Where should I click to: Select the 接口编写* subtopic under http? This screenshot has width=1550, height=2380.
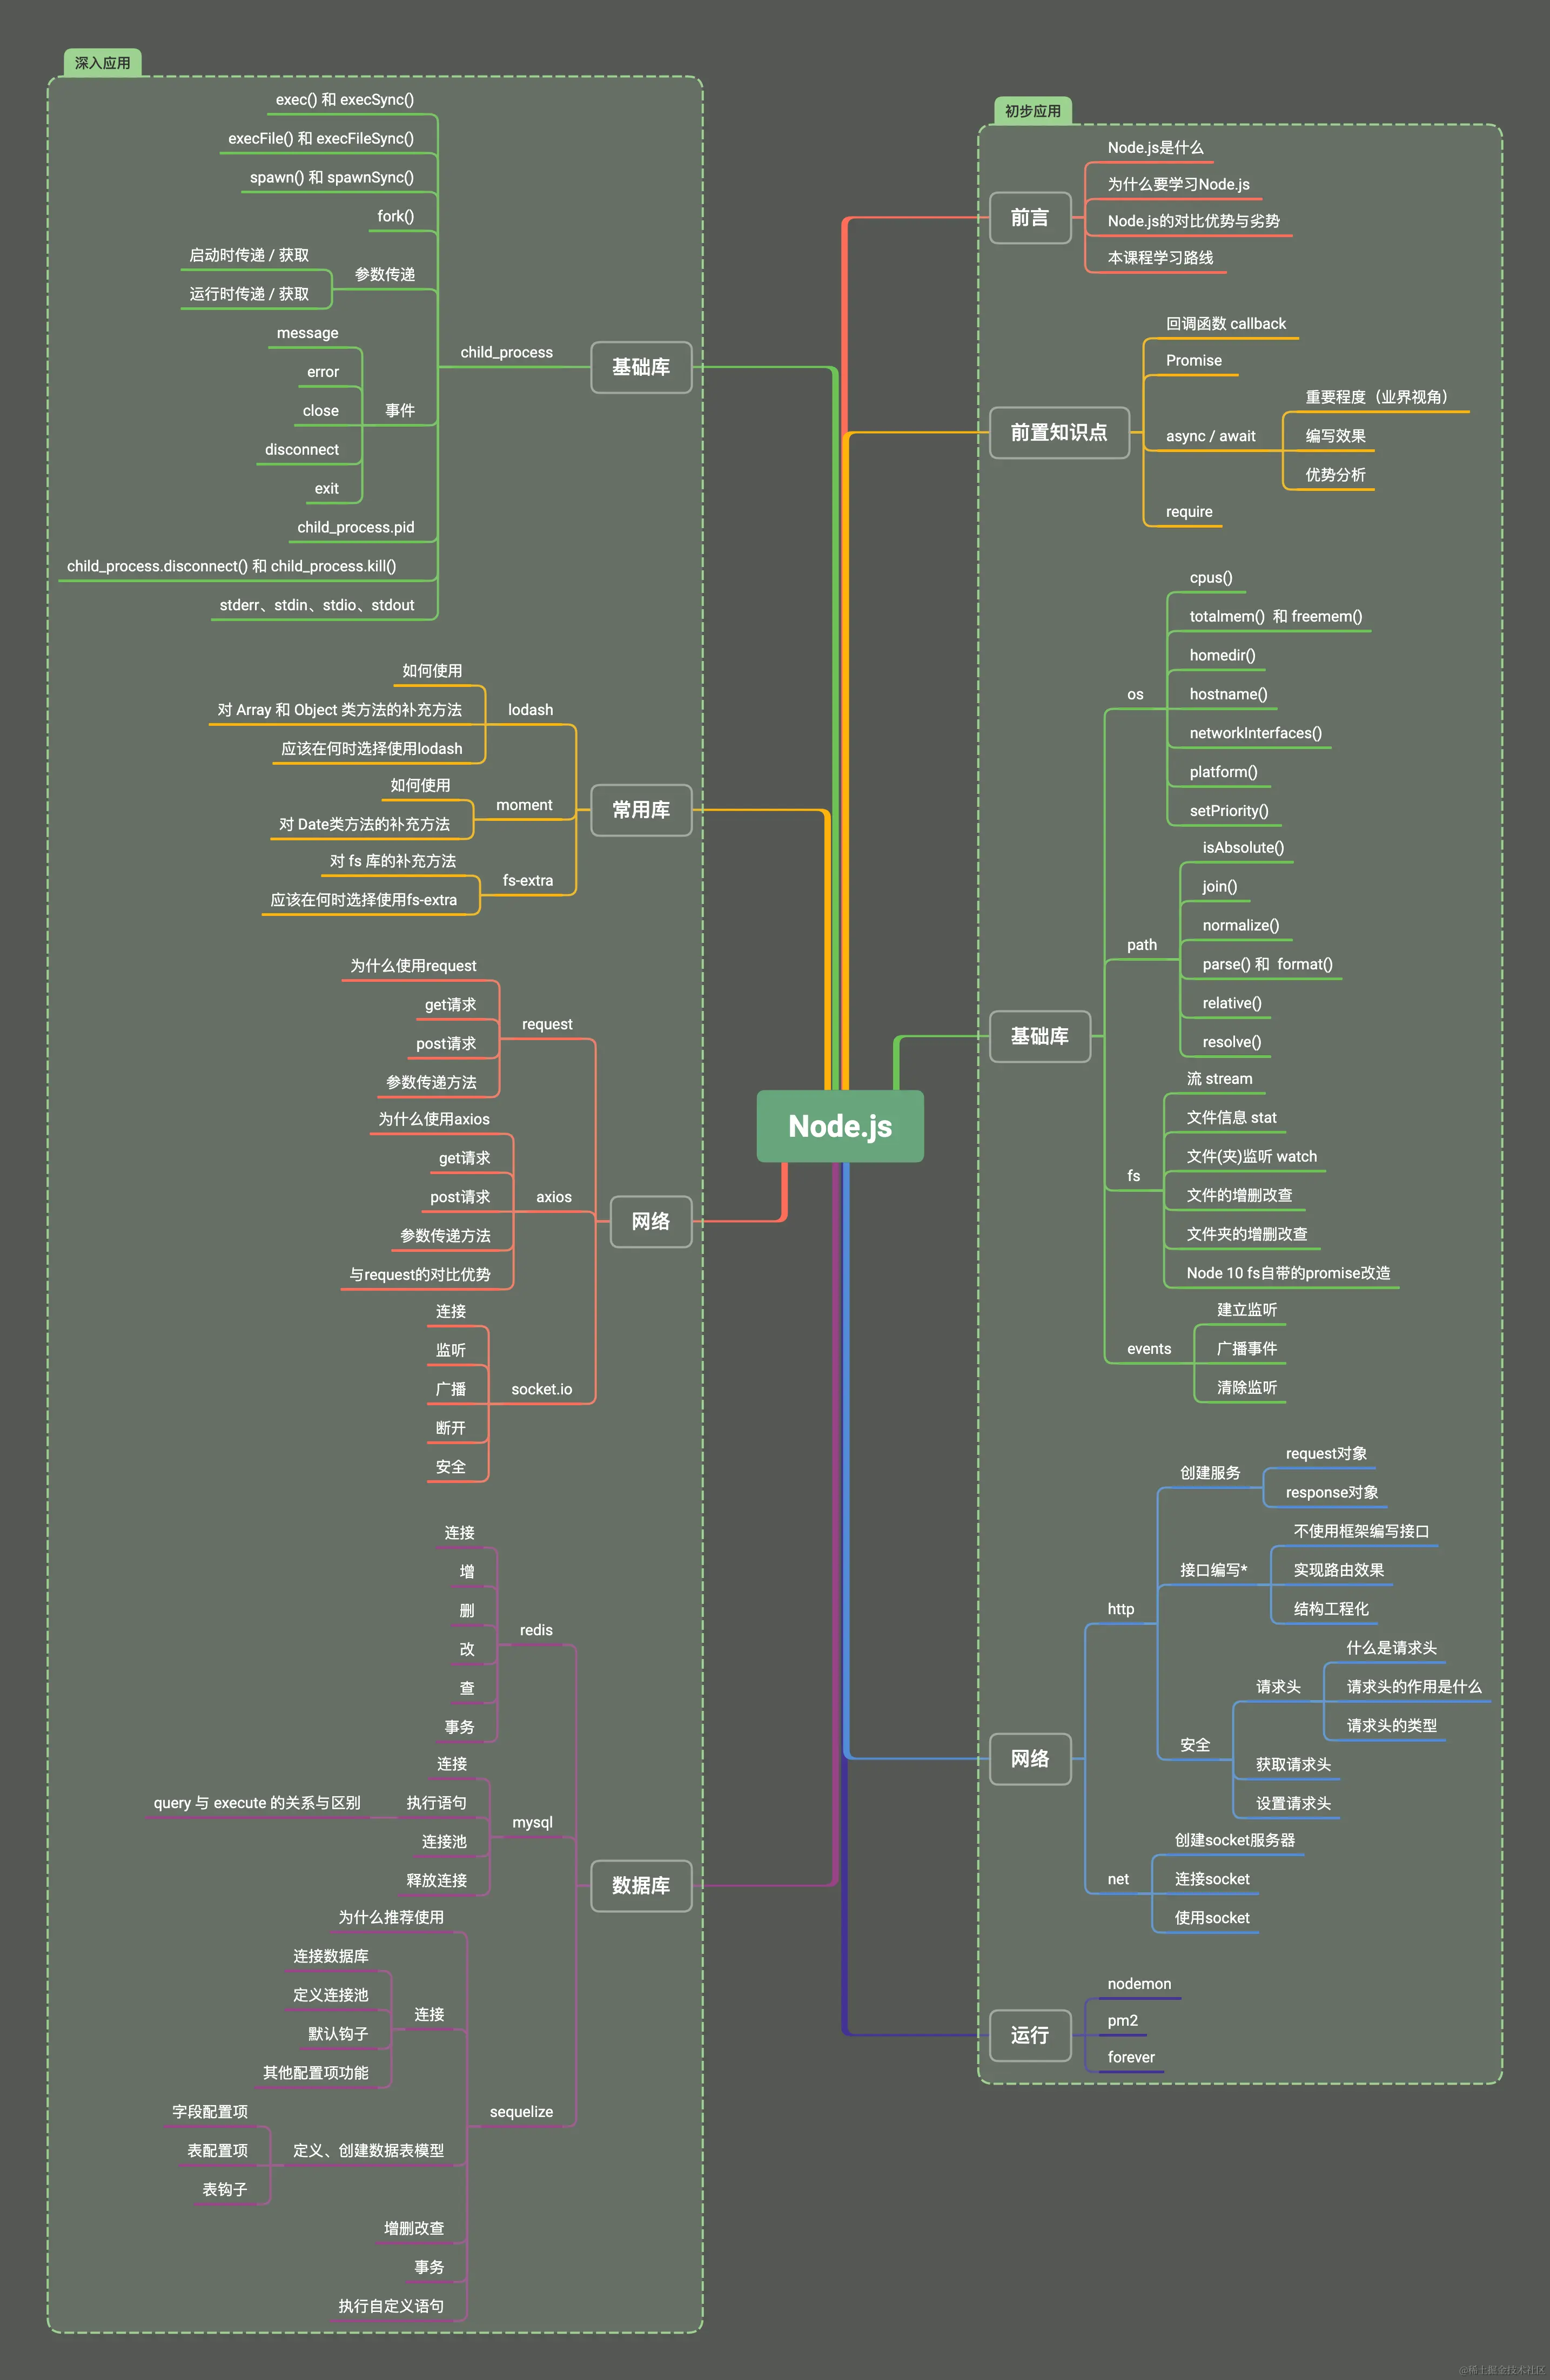(1213, 1570)
